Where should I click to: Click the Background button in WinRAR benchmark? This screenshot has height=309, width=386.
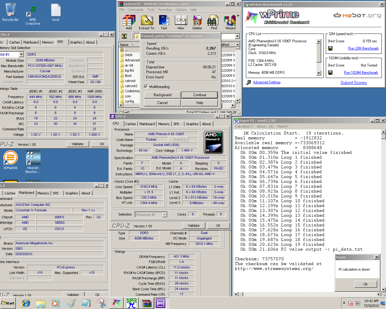pyautogui.click(x=162, y=95)
